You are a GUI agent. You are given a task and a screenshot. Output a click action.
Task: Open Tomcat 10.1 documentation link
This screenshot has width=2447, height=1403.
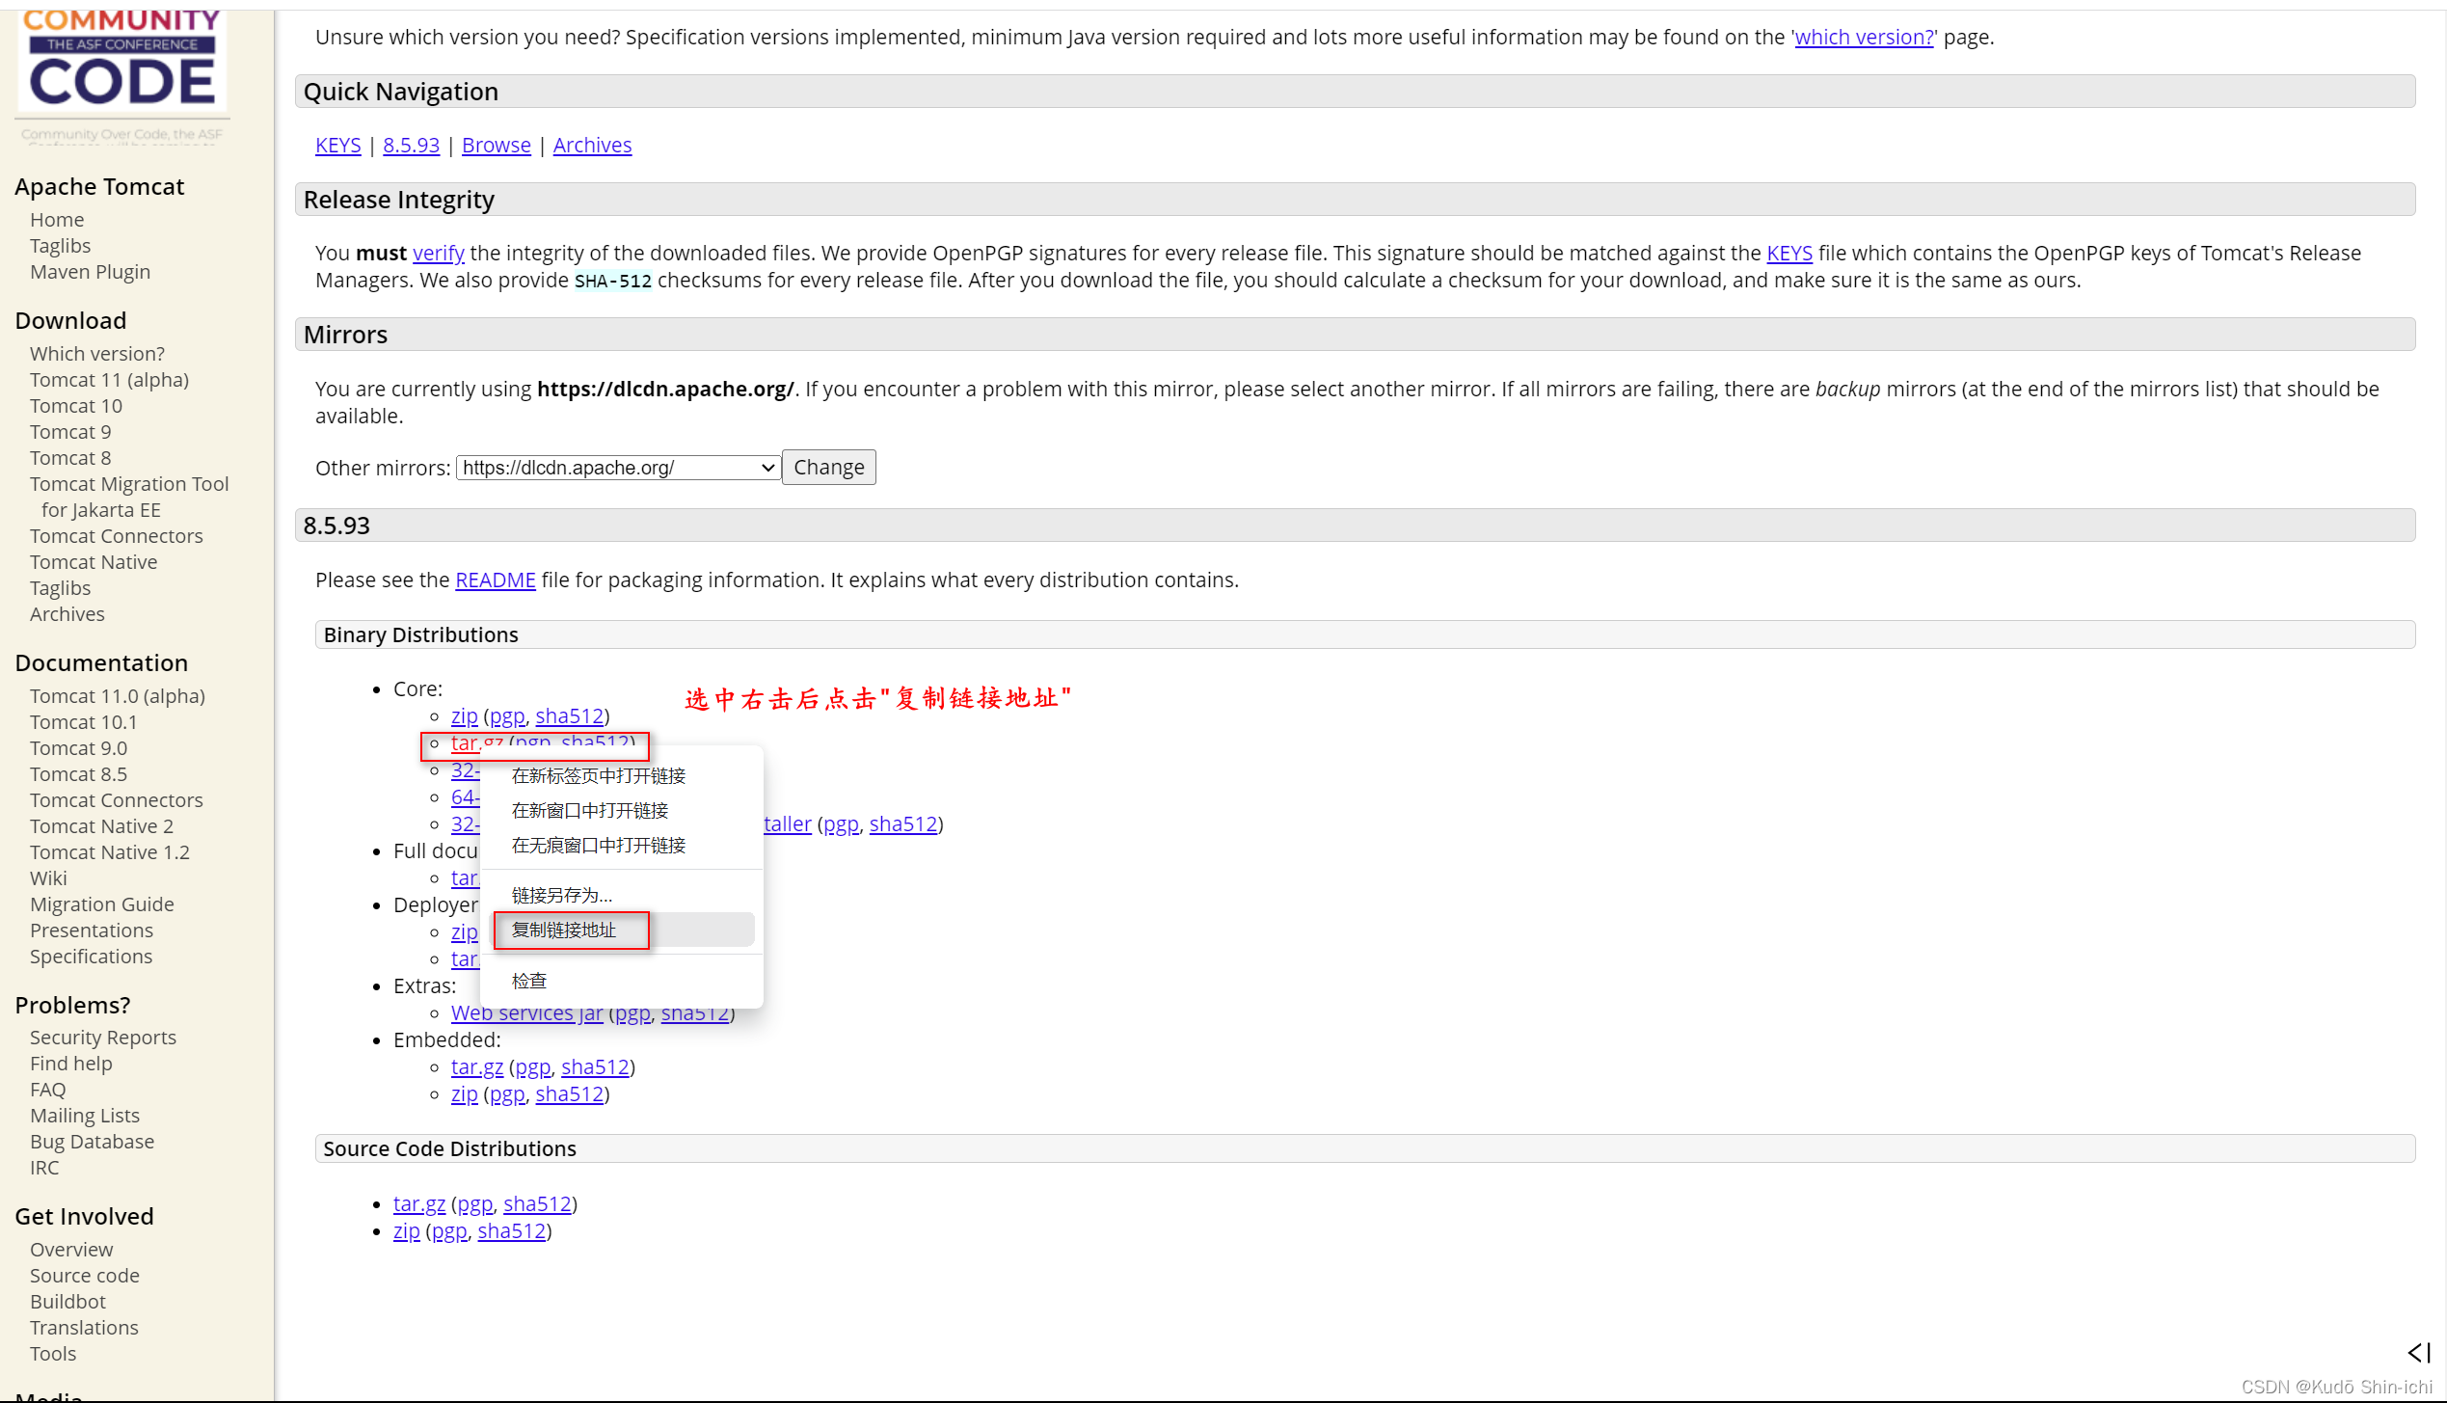(84, 722)
